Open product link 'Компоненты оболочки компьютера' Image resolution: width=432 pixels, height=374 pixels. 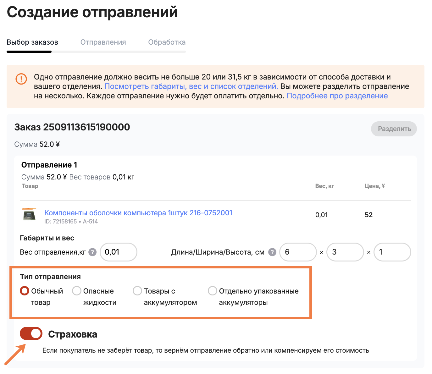coord(138,213)
